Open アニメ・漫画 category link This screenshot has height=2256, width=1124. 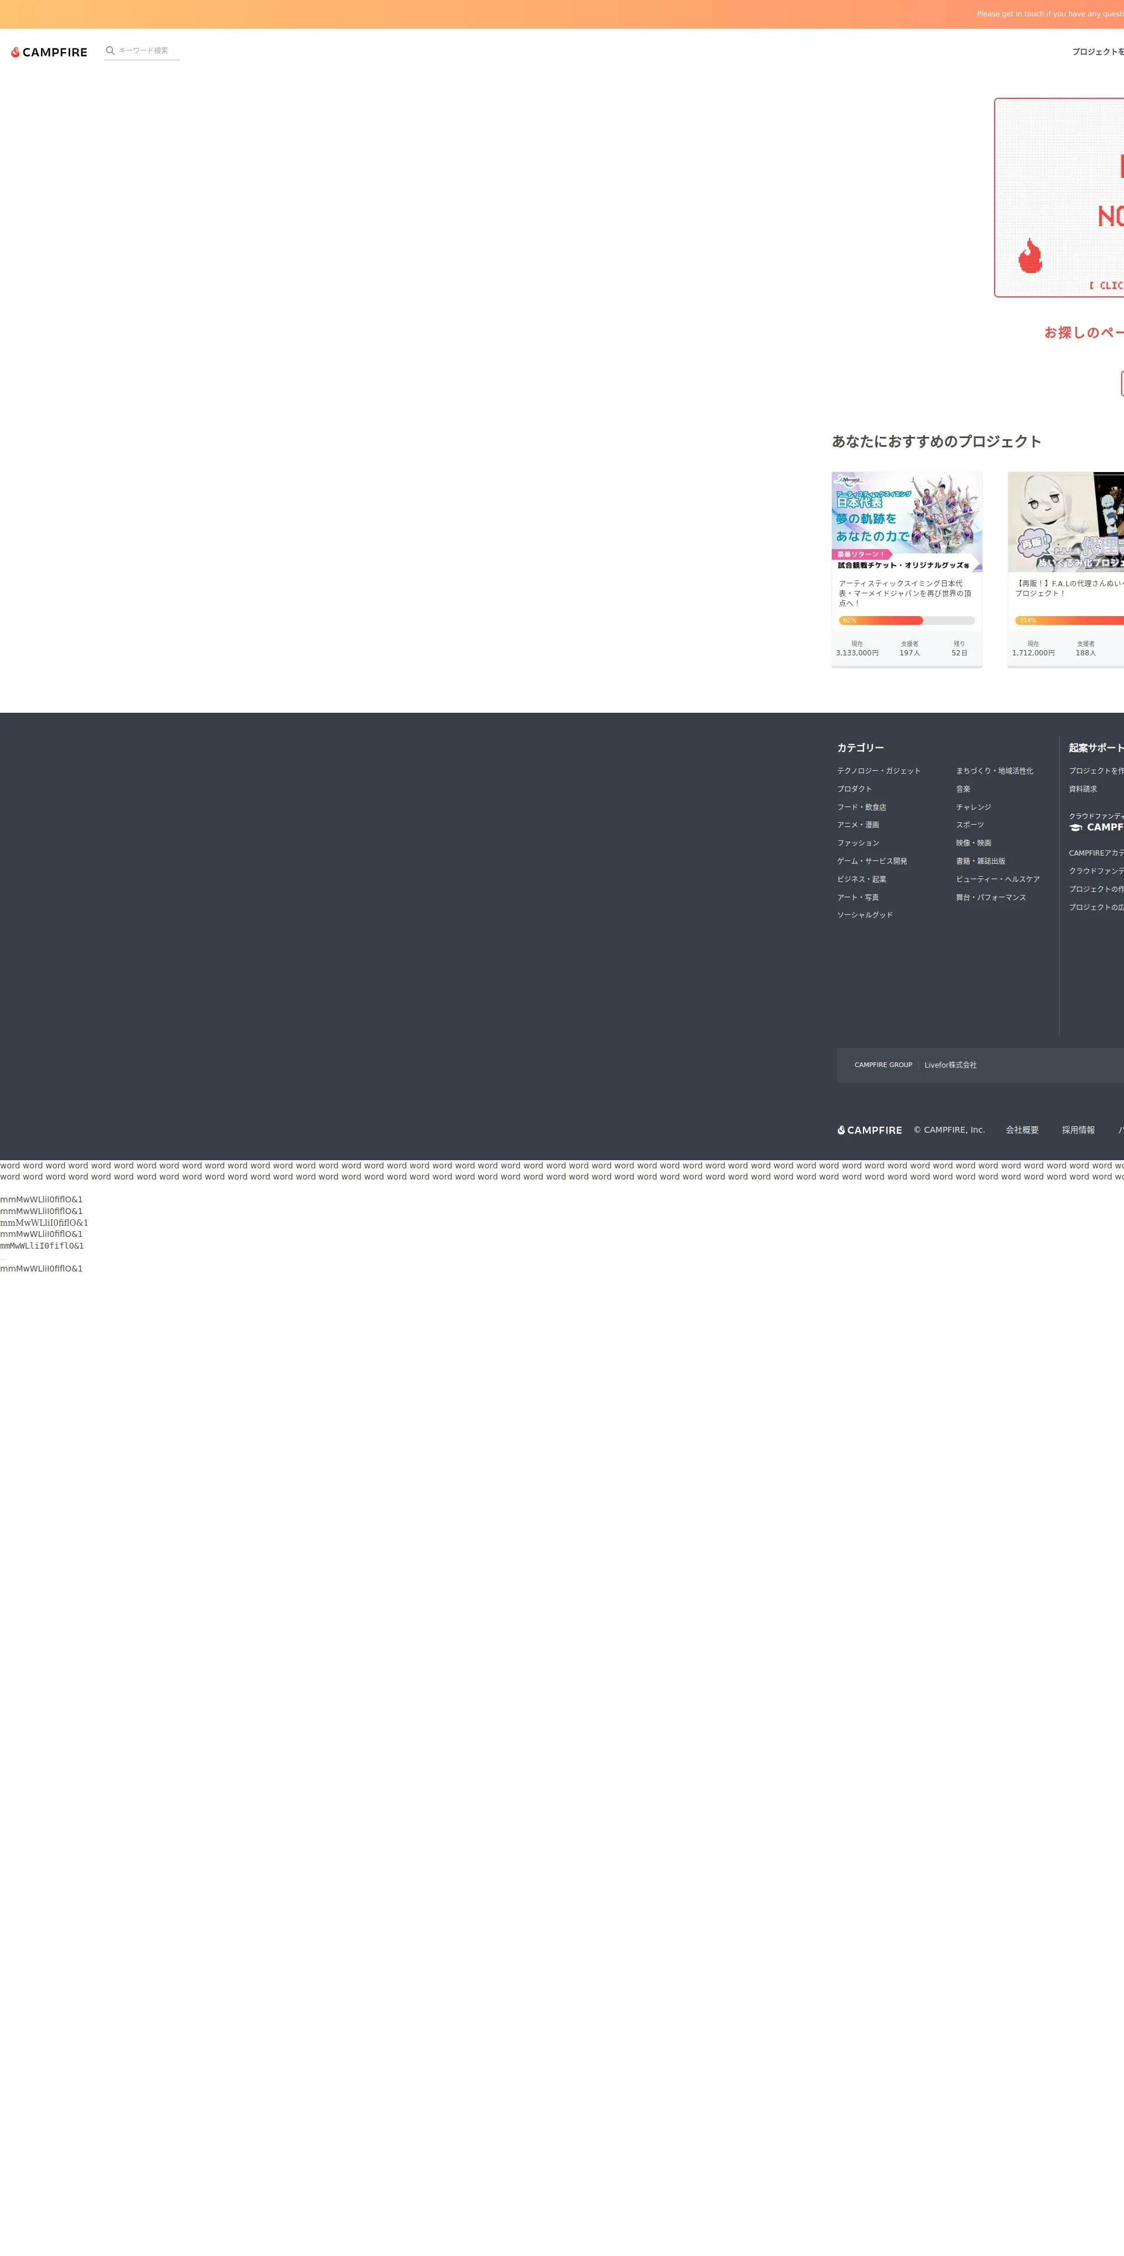(x=857, y=825)
